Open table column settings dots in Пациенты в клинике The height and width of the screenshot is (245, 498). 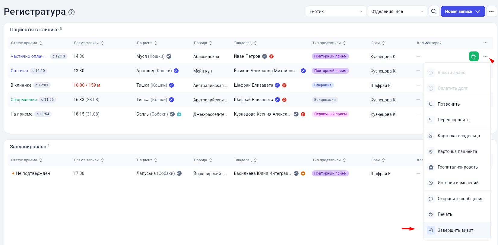pyautogui.click(x=485, y=43)
